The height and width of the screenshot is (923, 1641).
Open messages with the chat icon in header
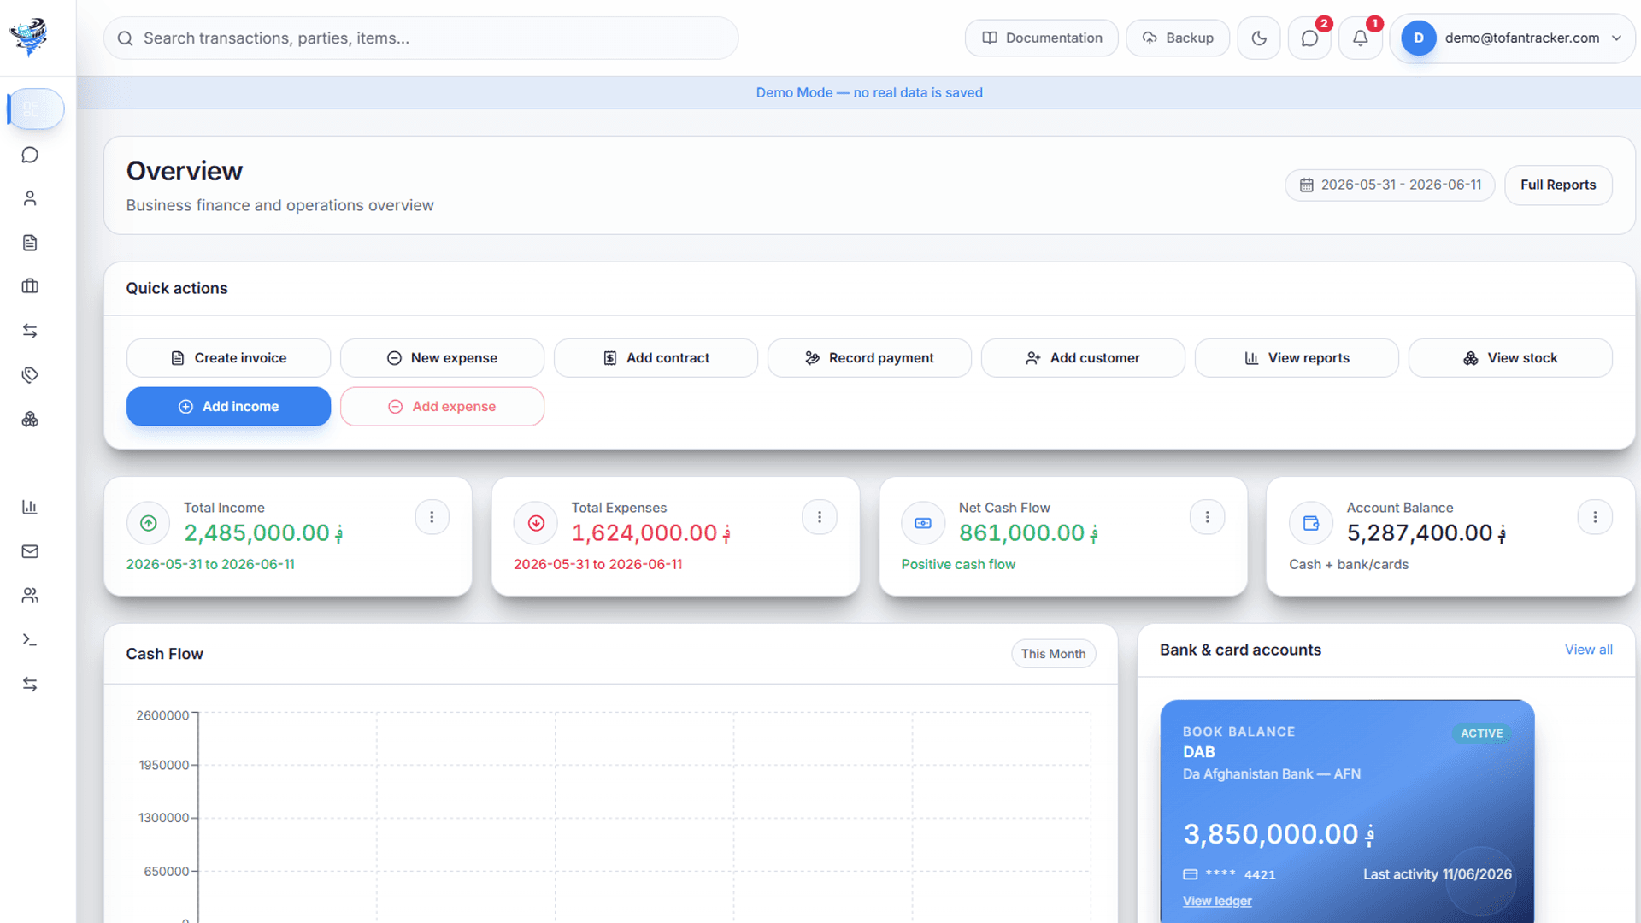[1309, 38]
